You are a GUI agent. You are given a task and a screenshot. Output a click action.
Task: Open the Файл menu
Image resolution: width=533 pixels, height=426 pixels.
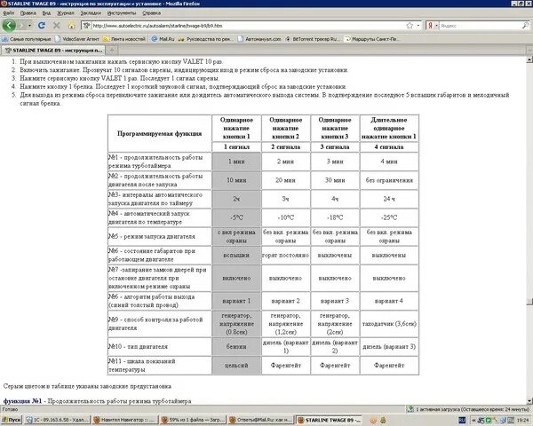click(9, 13)
